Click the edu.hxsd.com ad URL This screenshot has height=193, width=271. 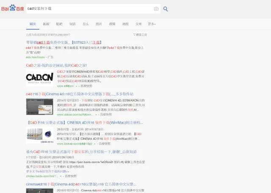[x=36, y=57]
